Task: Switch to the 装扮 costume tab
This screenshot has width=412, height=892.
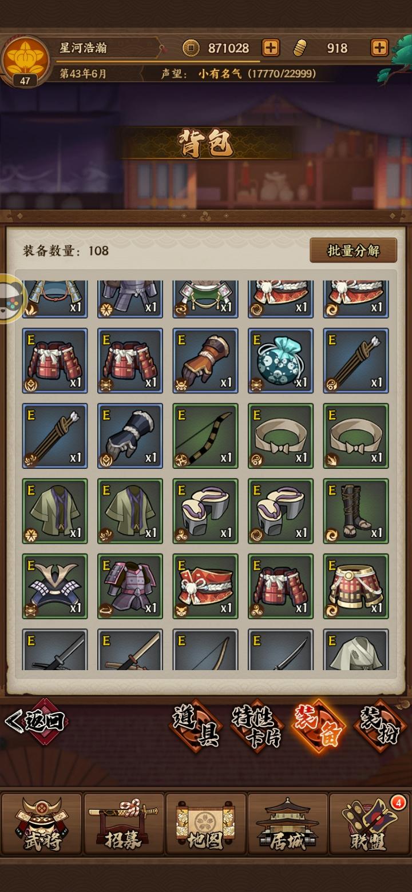Action: [x=380, y=726]
